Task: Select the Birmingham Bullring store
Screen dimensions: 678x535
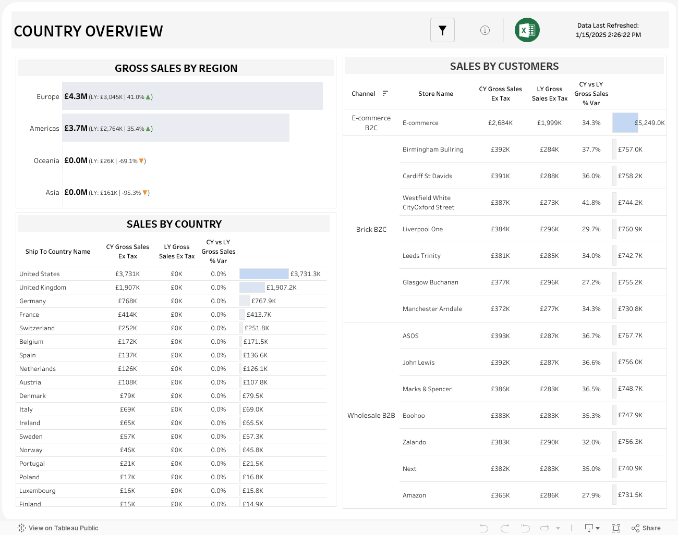Action: click(433, 150)
